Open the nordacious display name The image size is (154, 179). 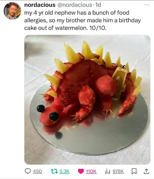point(40,5)
